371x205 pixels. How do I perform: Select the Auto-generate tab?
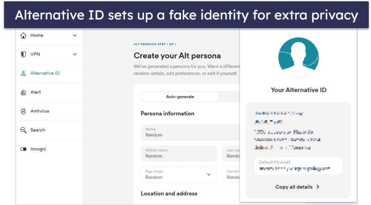[180, 97]
